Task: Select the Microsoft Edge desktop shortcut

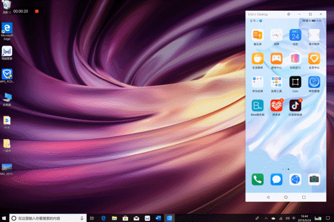Action: (7, 31)
